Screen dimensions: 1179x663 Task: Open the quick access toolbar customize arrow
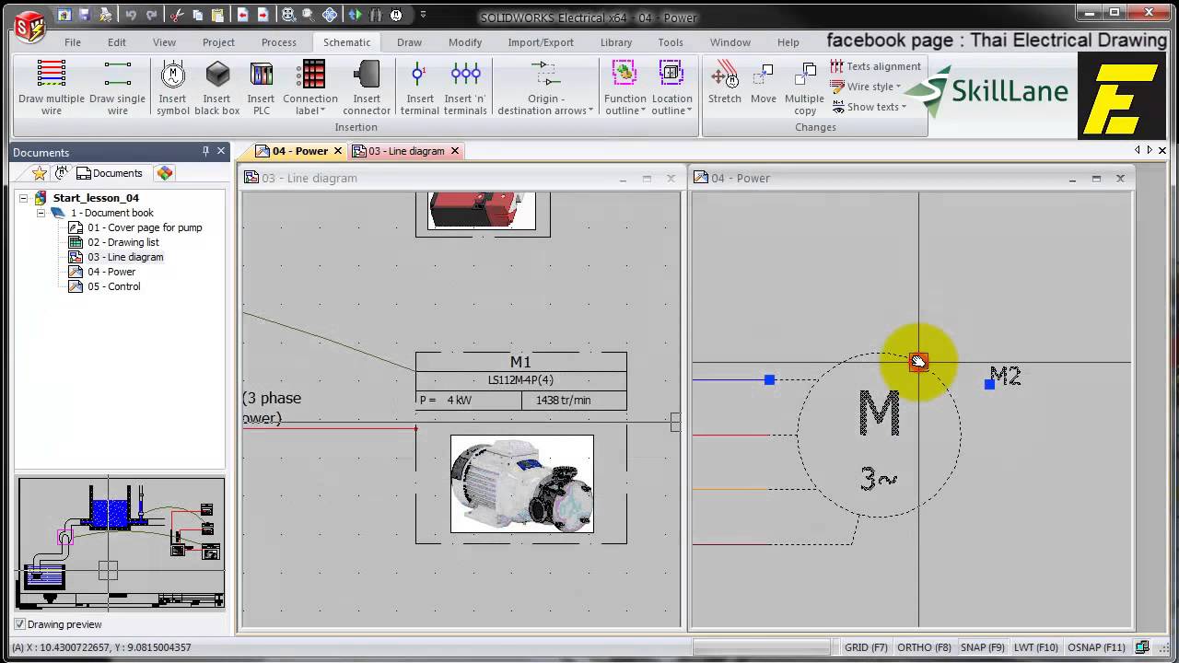pos(423,15)
